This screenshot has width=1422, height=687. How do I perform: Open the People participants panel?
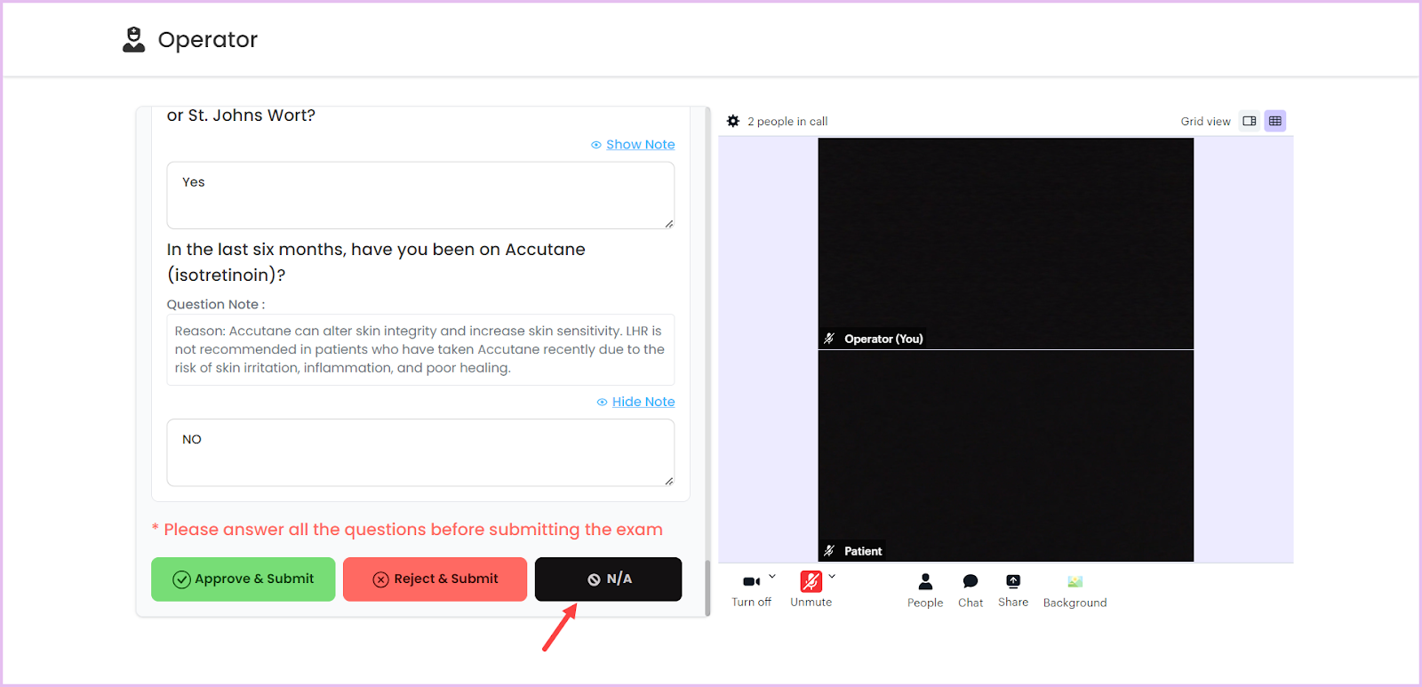pyautogui.click(x=925, y=590)
